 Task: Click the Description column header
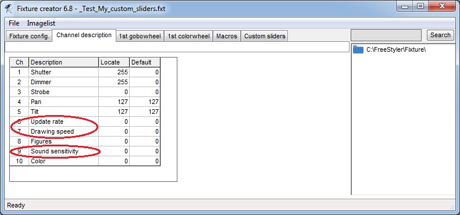click(63, 62)
